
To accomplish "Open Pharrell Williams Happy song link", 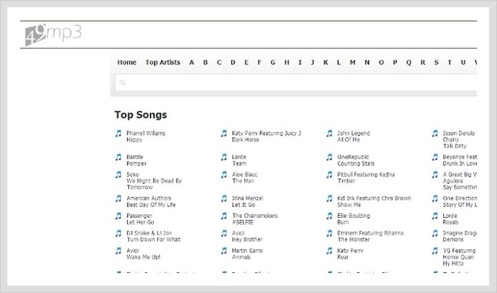I will [146, 137].
